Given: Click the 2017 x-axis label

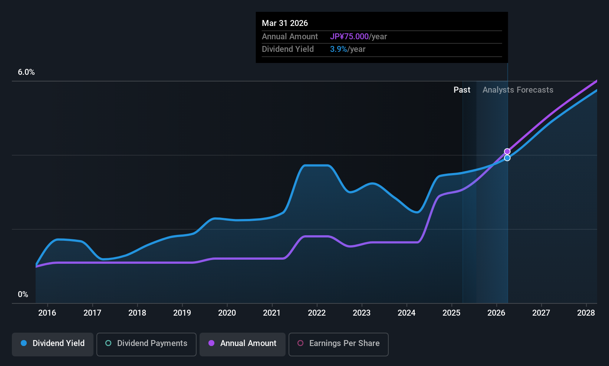Looking at the screenshot, I should (92, 313).
